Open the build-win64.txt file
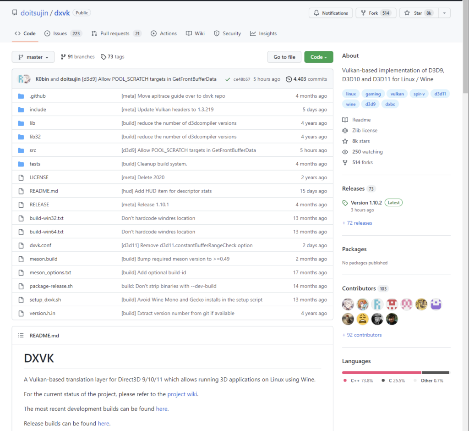469x431 pixels. click(46, 232)
